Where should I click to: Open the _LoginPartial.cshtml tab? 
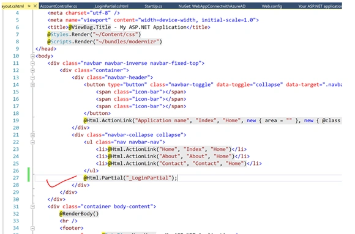tap(111, 6)
